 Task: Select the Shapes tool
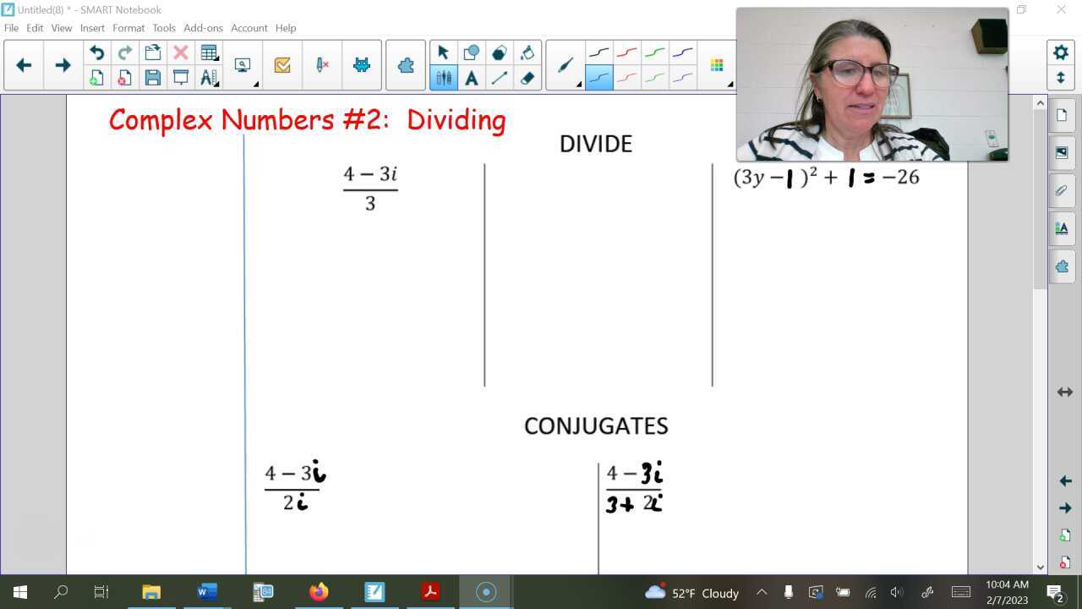(471, 52)
